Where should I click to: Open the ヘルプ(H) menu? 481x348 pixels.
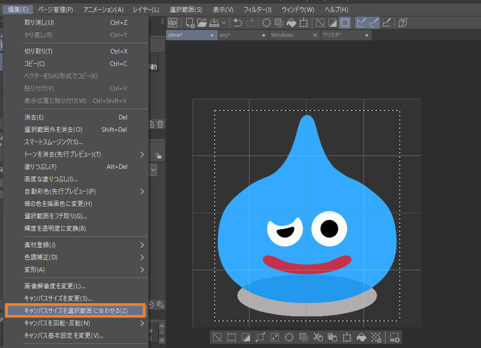coord(337,9)
